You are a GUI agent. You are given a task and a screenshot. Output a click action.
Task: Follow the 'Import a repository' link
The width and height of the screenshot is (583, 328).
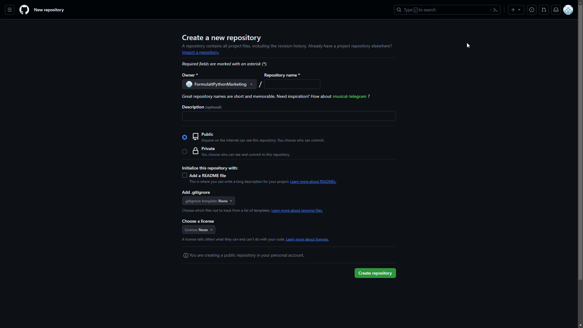click(200, 52)
